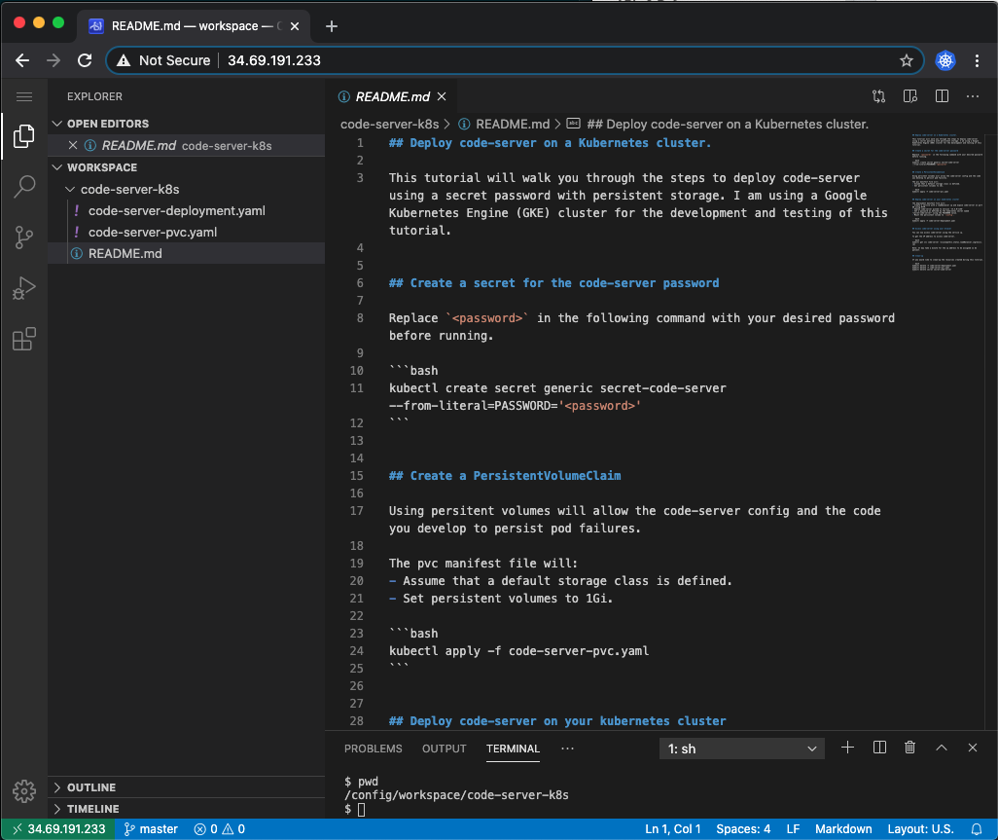
Task: Create a new terminal with plus icon
Action: click(x=847, y=748)
